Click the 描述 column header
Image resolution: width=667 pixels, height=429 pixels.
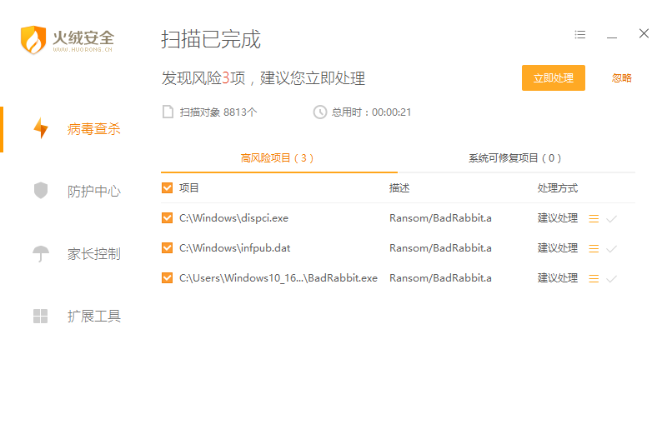(399, 188)
